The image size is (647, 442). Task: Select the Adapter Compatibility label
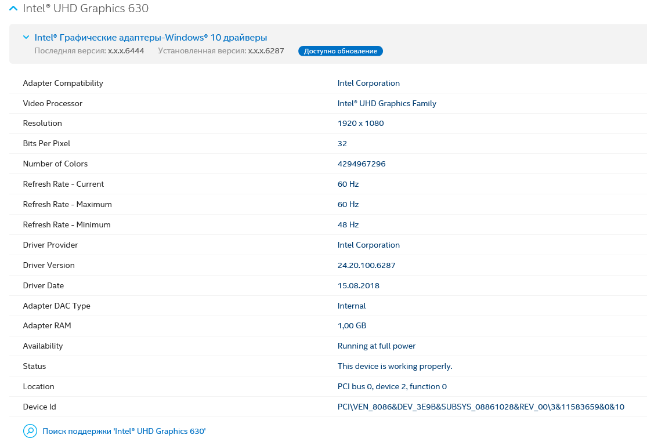(x=63, y=84)
